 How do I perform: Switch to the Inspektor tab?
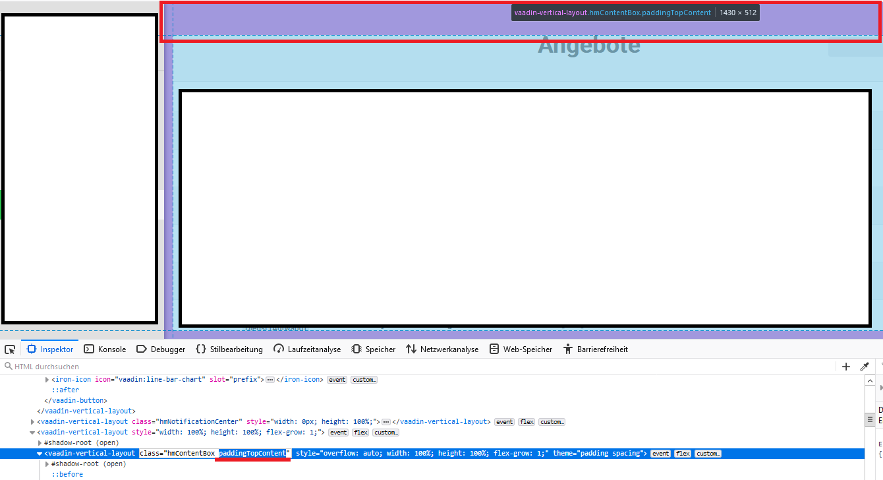click(x=51, y=349)
